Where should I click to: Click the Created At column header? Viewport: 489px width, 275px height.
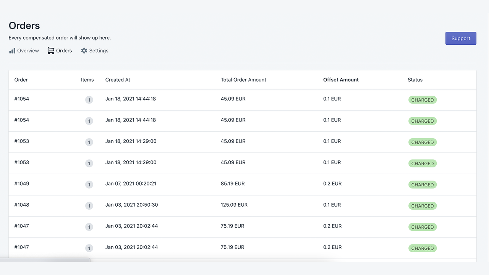117,79
